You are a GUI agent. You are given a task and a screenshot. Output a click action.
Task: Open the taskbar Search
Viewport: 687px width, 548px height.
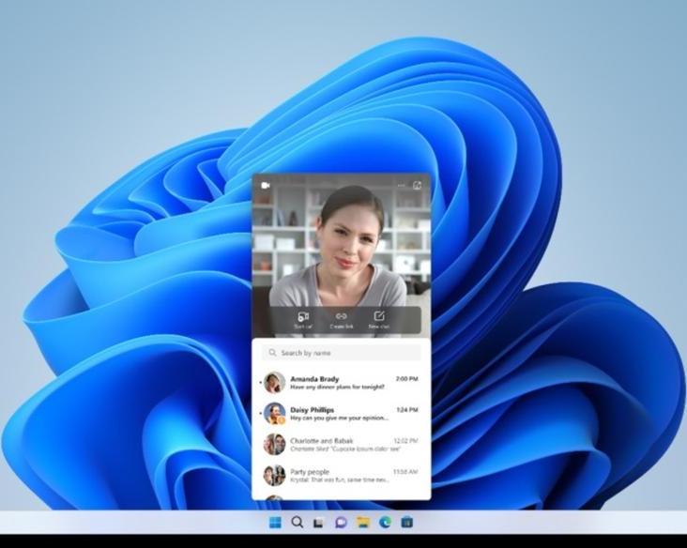[298, 522]
